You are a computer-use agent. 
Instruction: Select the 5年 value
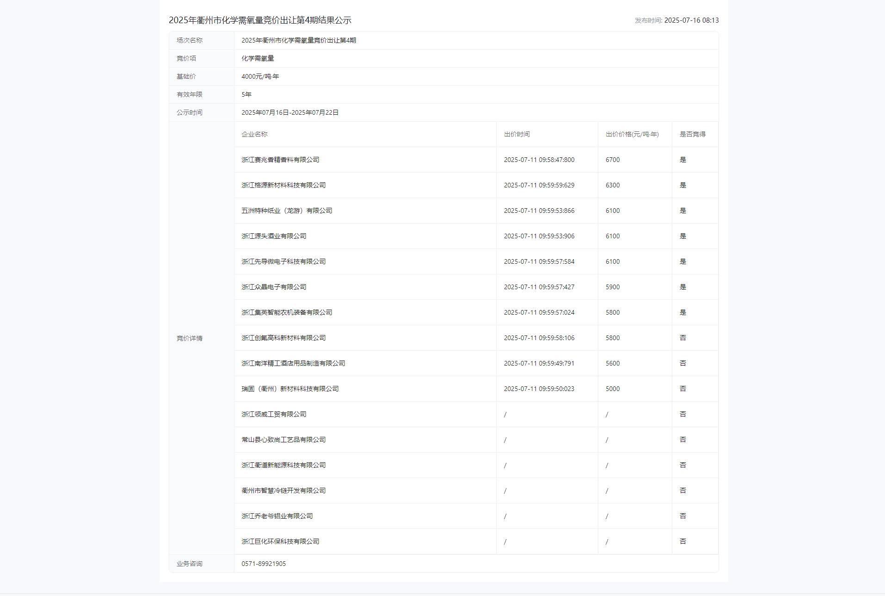tap(246, 94)
